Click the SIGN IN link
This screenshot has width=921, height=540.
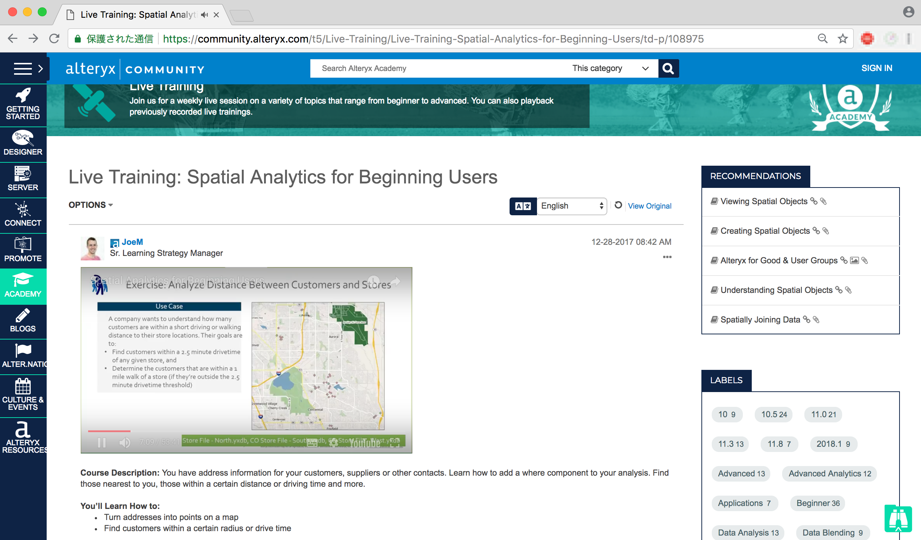coord(877,68)
